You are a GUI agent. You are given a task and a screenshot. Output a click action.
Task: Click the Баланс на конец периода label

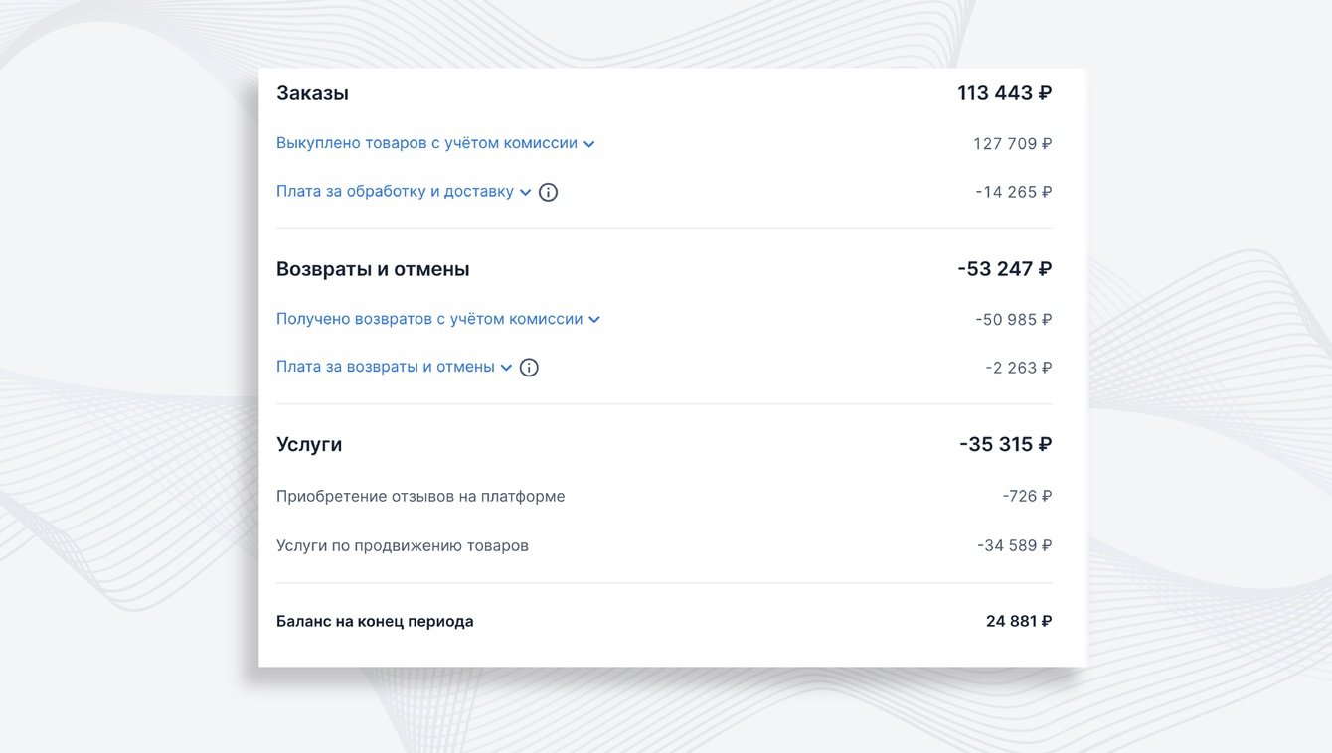375,621
